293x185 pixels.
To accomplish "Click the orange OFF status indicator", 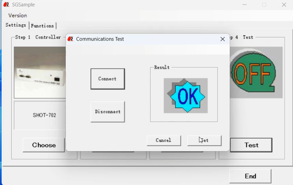I will 253,72.
